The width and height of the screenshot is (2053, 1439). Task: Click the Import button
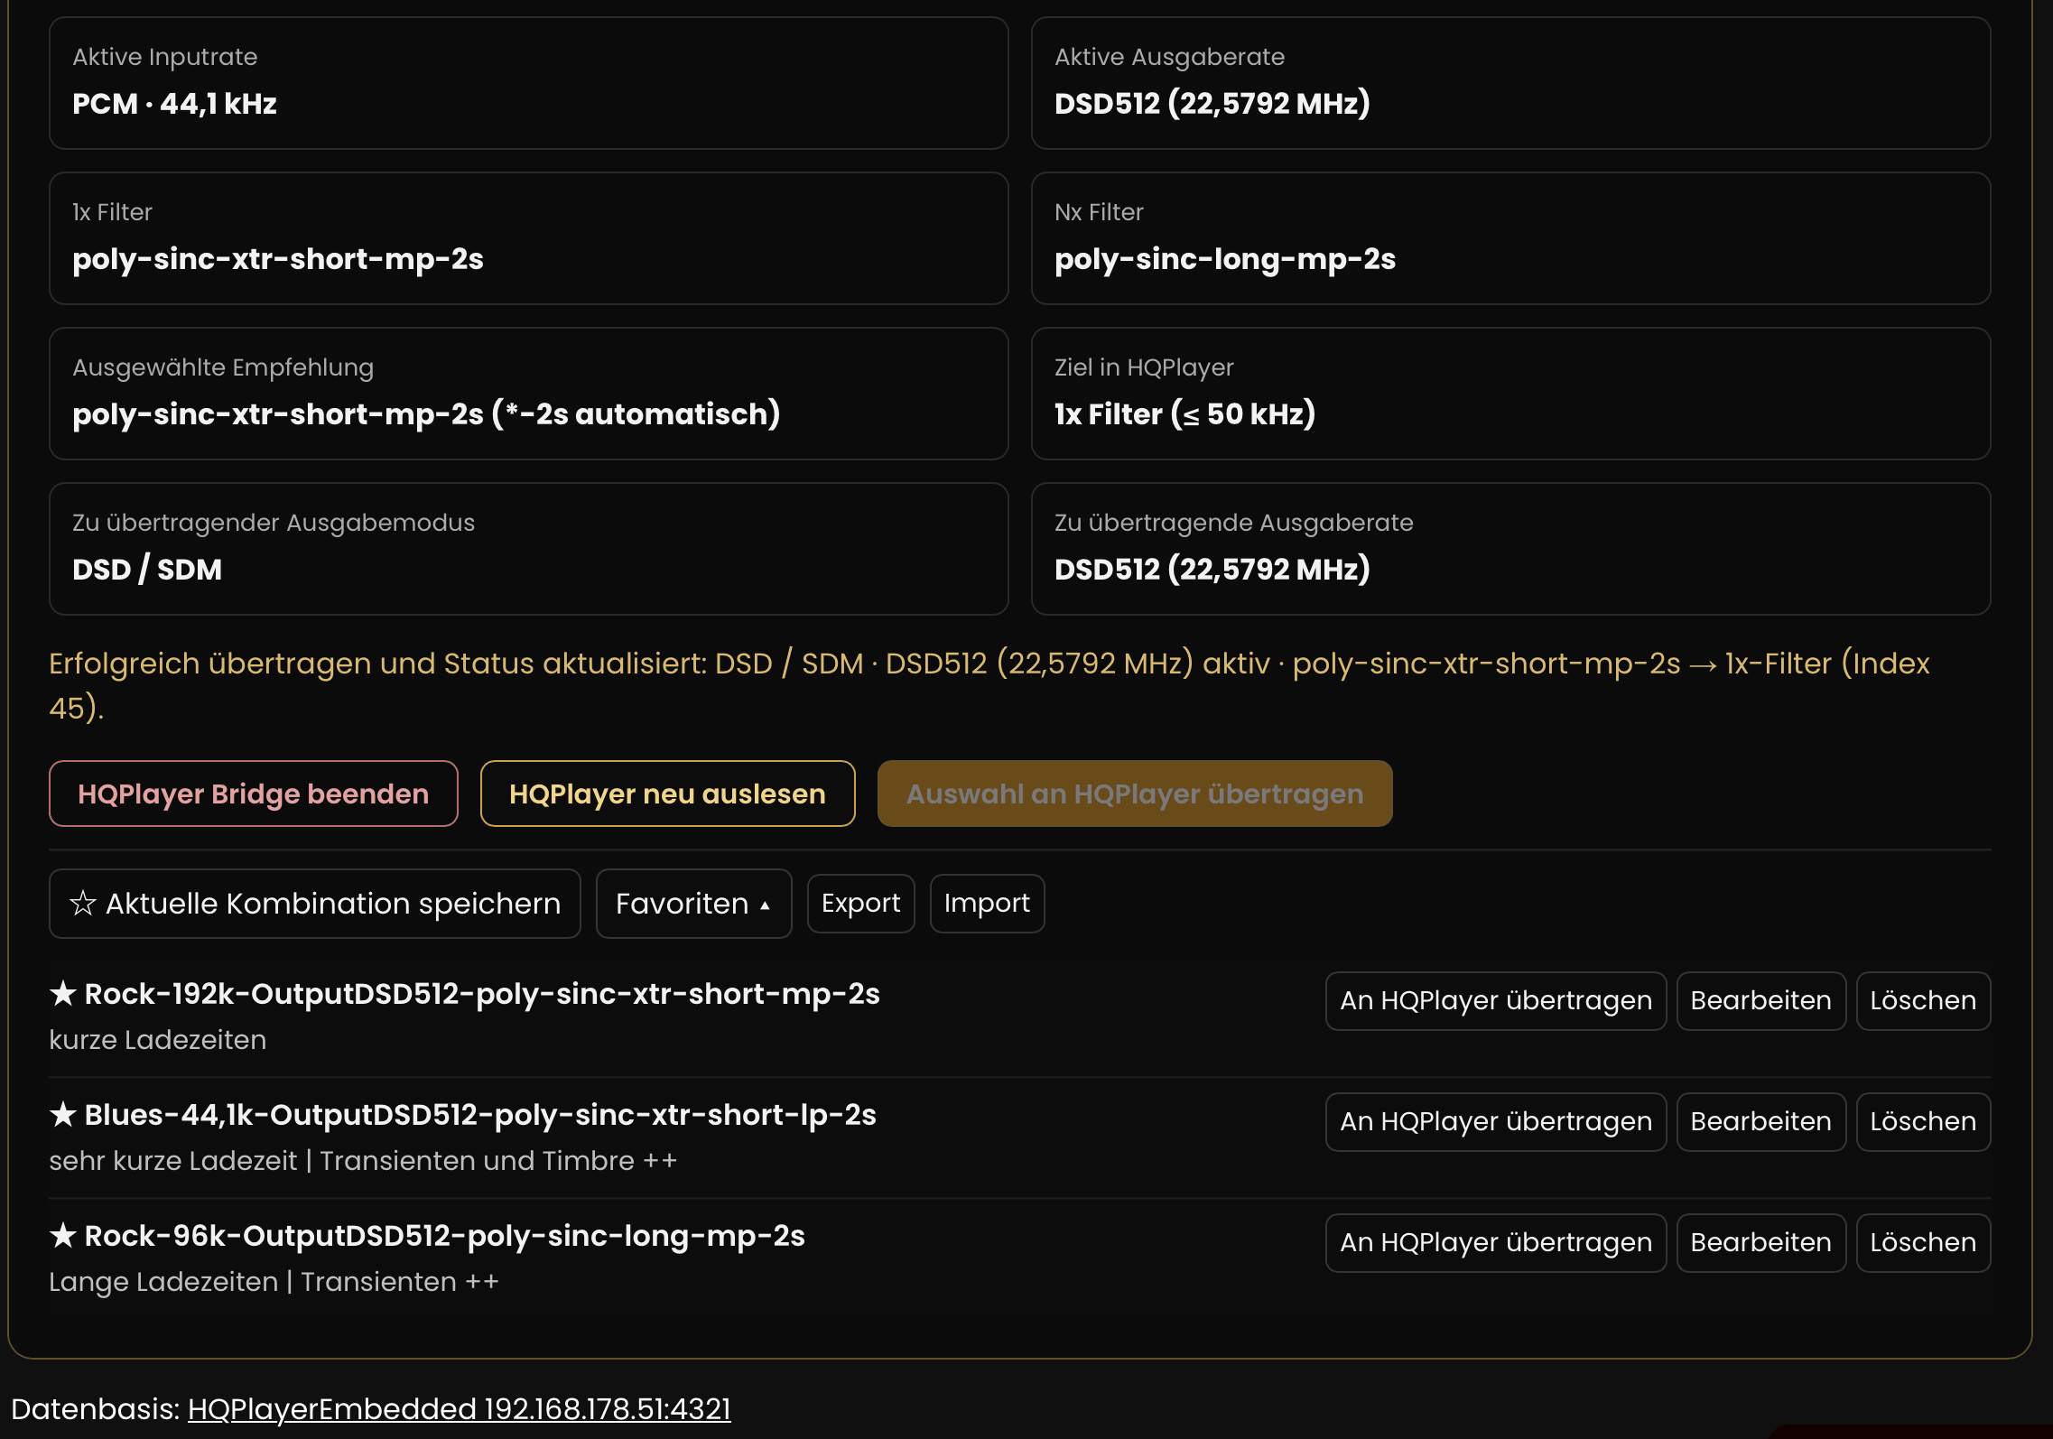987,904
